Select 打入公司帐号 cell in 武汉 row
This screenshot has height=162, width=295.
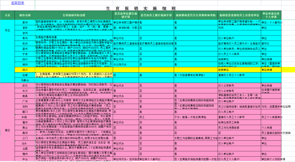239,86
